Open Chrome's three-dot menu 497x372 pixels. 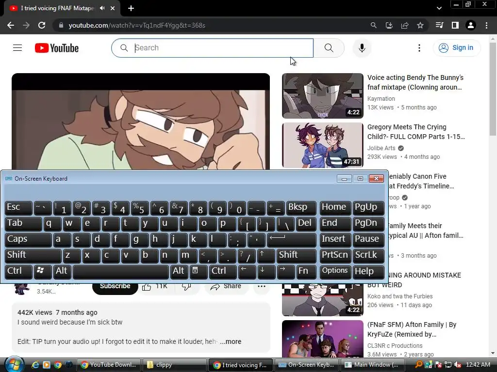pos(486,25)
